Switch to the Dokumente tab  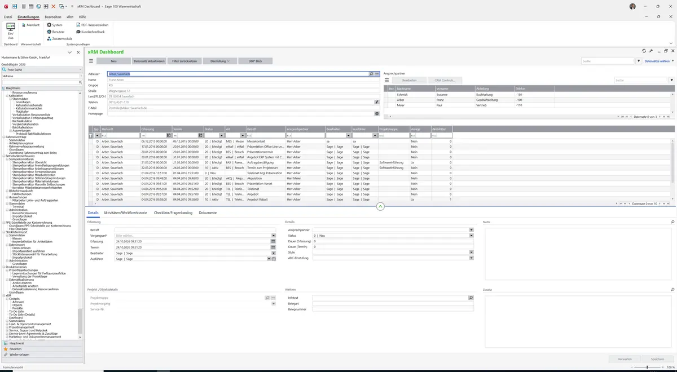[208, 213]
